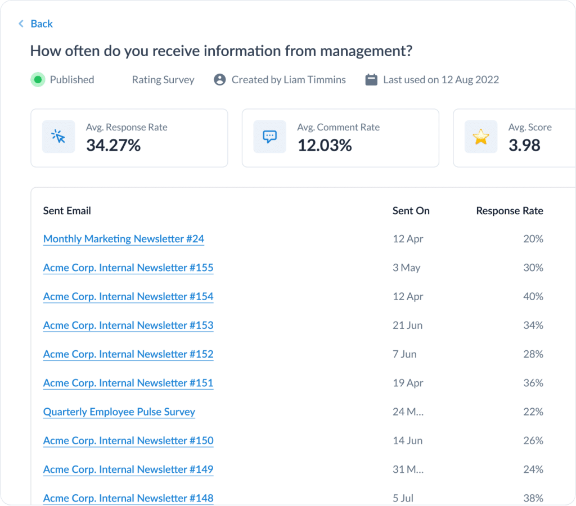Image resolution: width=576 pixels, height=506 pixels.
Task: Open "Acme Corp. Internal Newsletter #149"
Action: (128, 469)
